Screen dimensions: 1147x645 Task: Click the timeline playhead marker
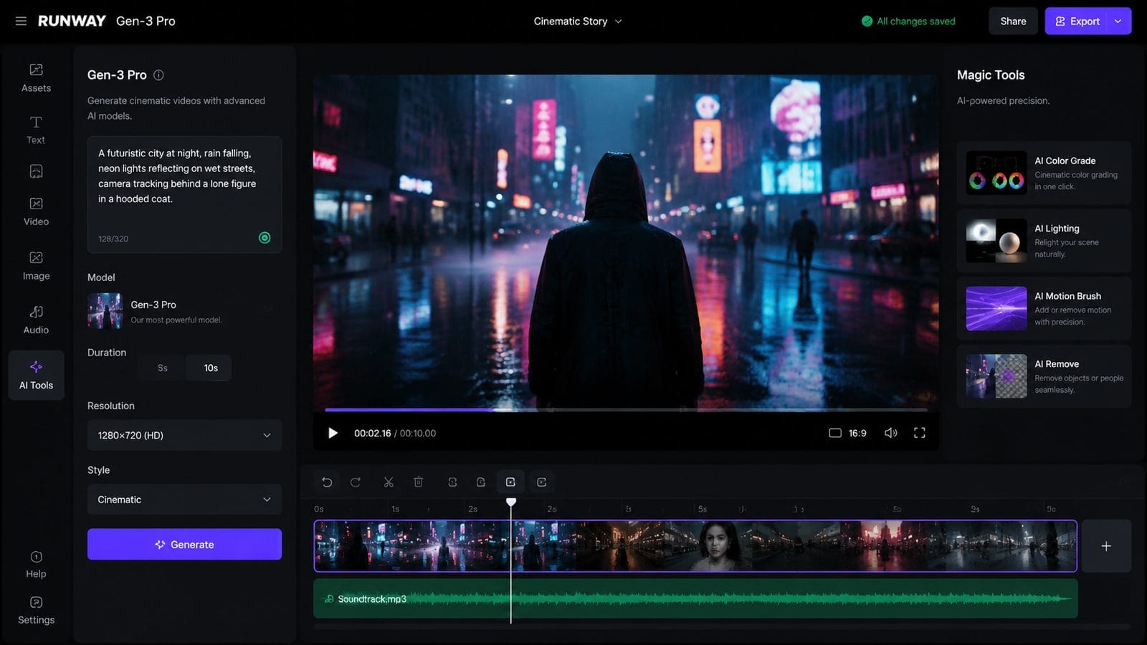(x=511, y=502)
